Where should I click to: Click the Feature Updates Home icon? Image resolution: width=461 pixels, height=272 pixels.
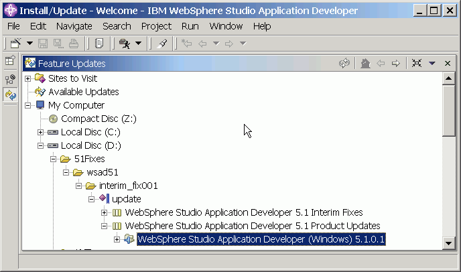365,63
